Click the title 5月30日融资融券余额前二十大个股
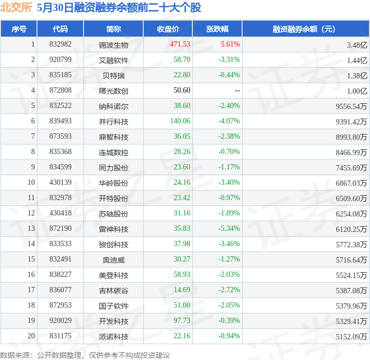Viewport: 370px width, 360px height. click(x=119, y=7)
